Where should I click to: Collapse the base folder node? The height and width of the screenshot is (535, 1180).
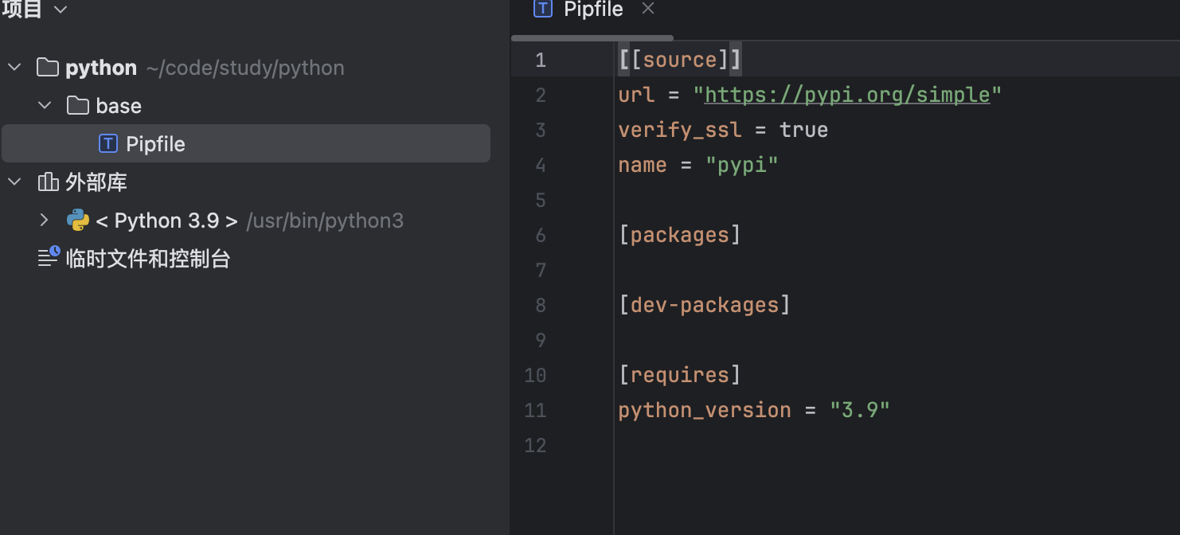(45, 106)
